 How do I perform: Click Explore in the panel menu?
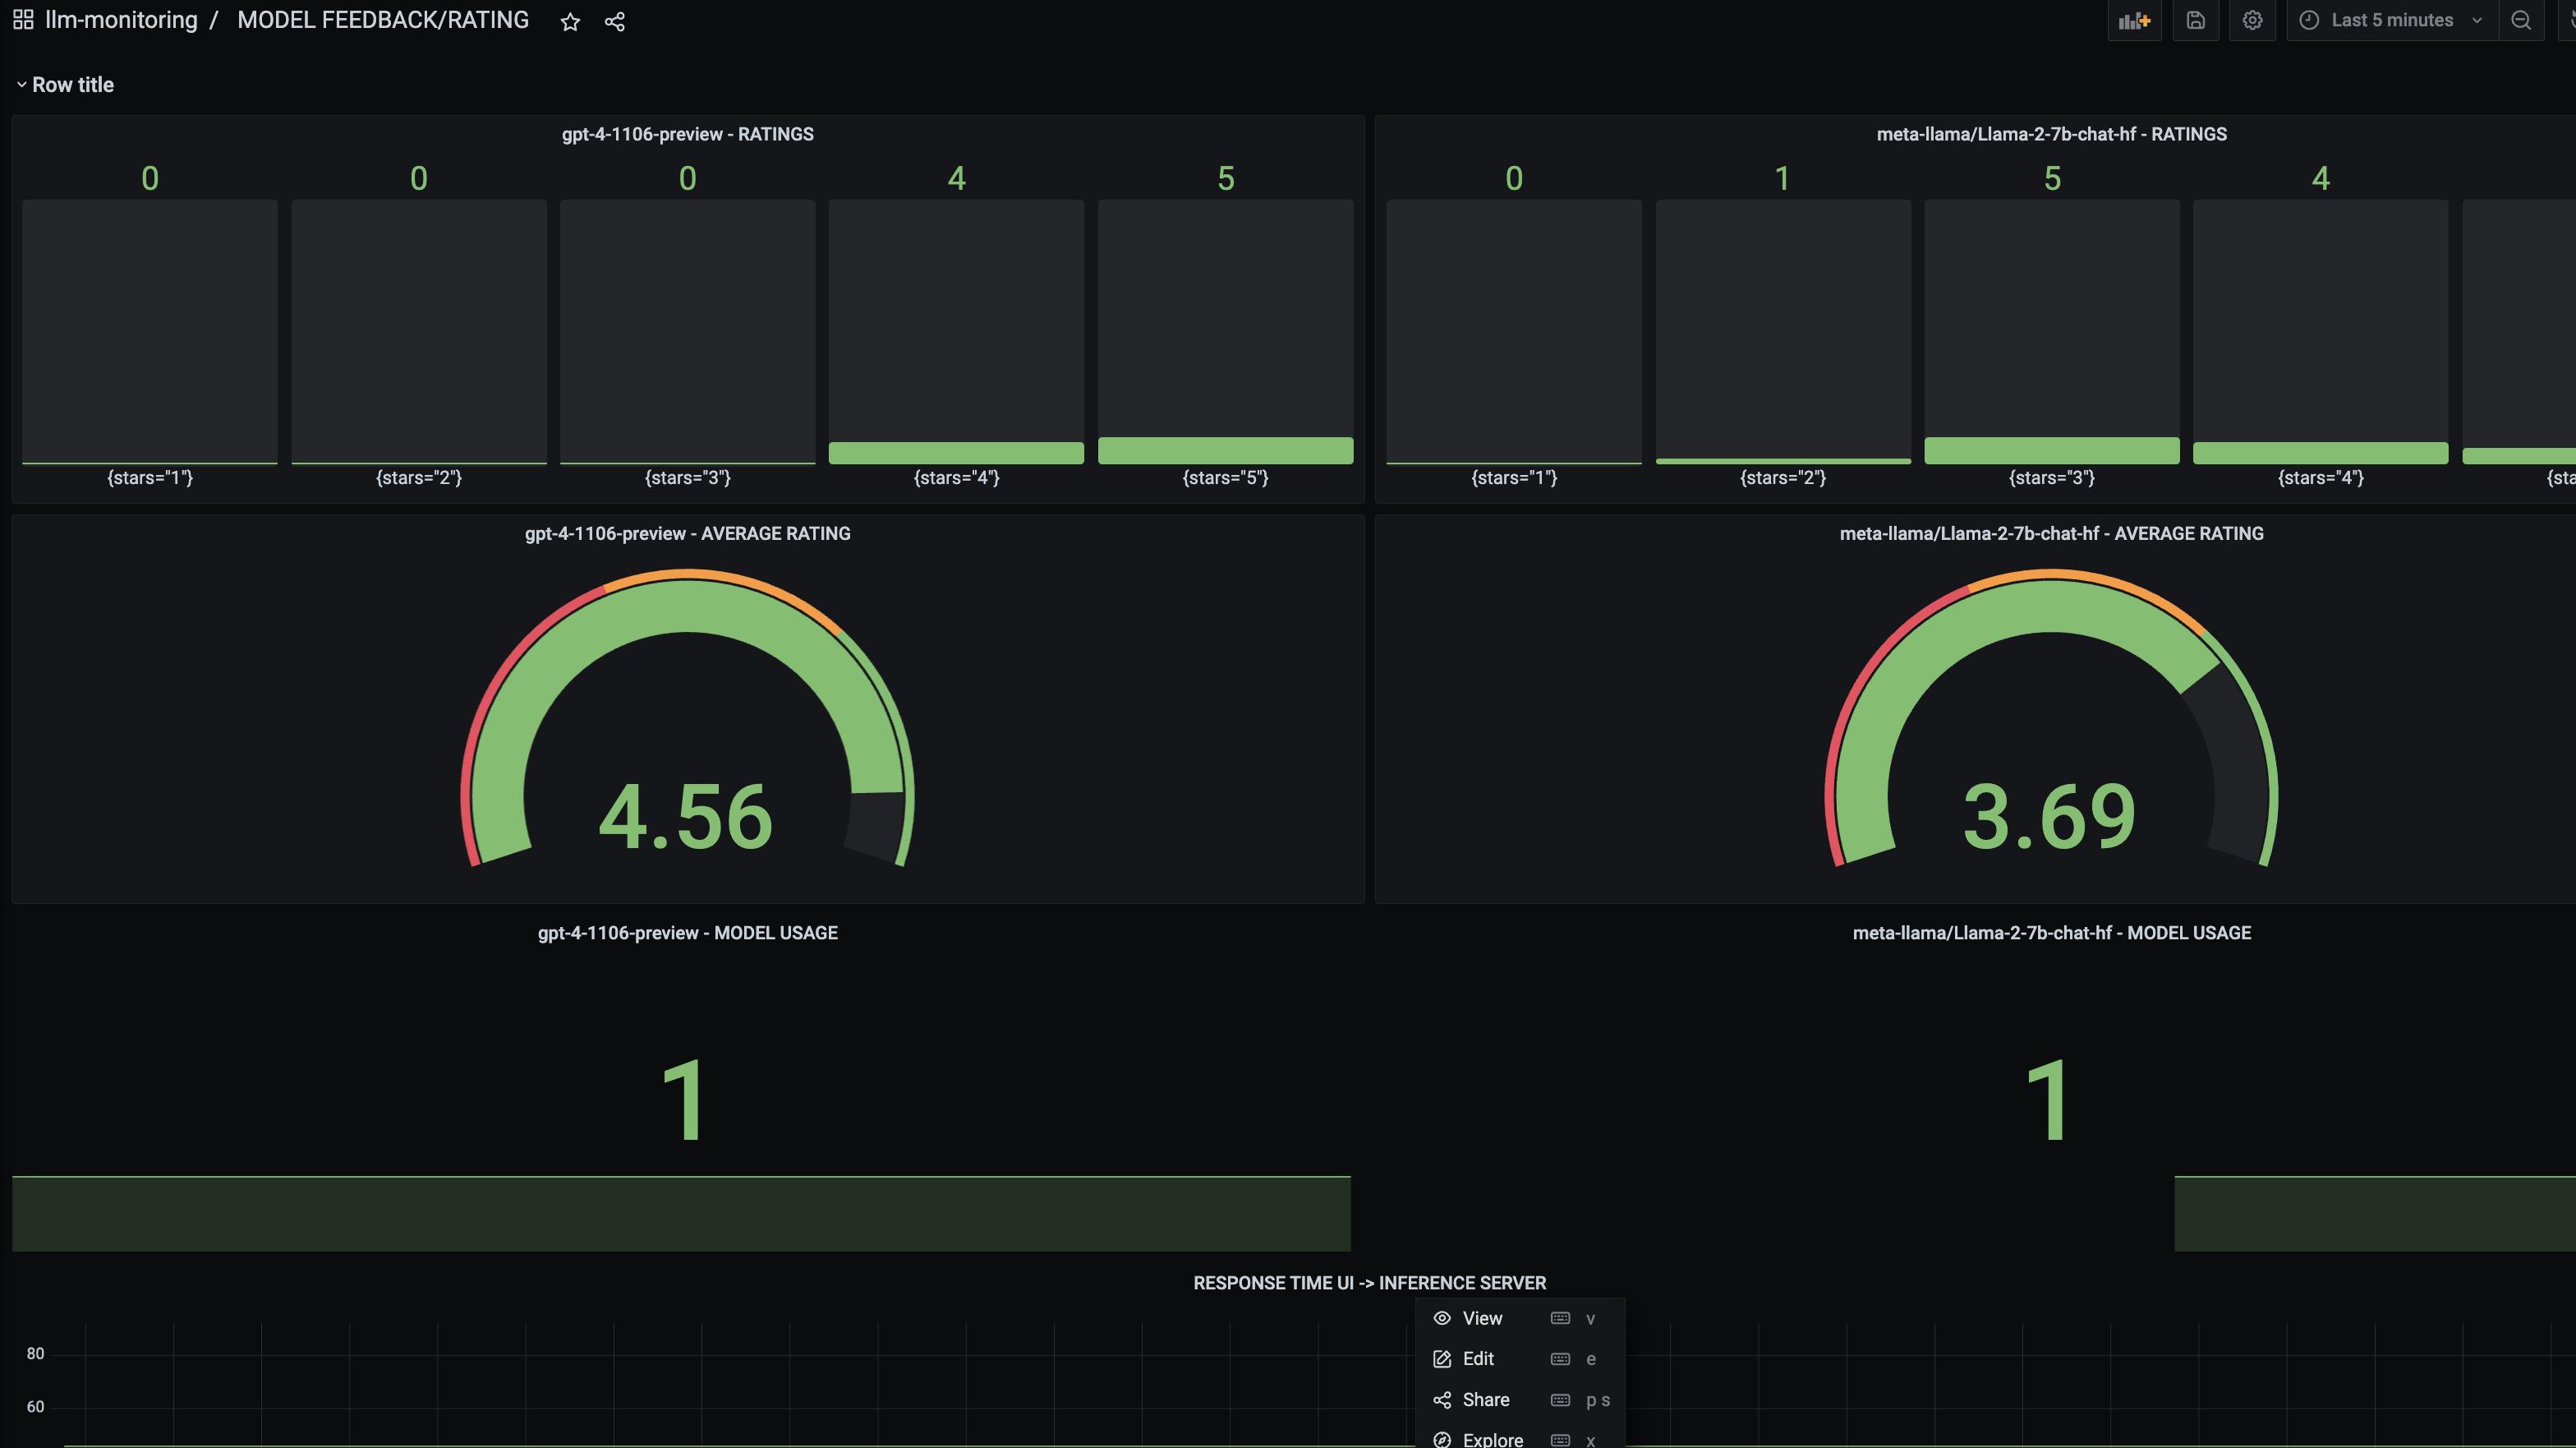click(x=1492, y=1439)
